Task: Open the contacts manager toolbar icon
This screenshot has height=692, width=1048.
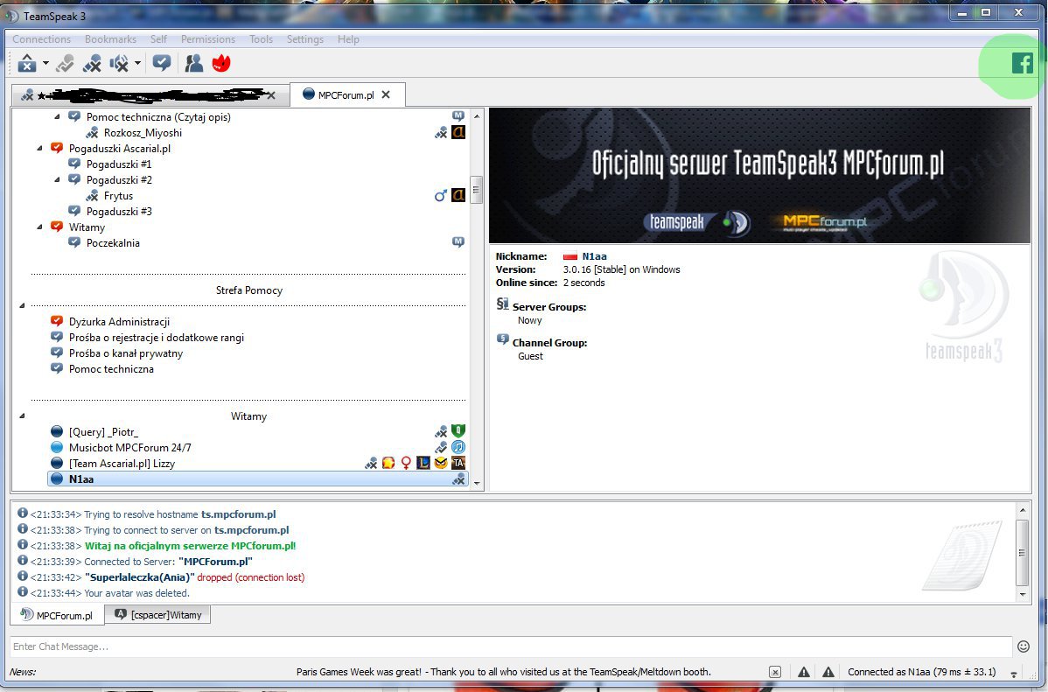Action: tap(194, 64)
